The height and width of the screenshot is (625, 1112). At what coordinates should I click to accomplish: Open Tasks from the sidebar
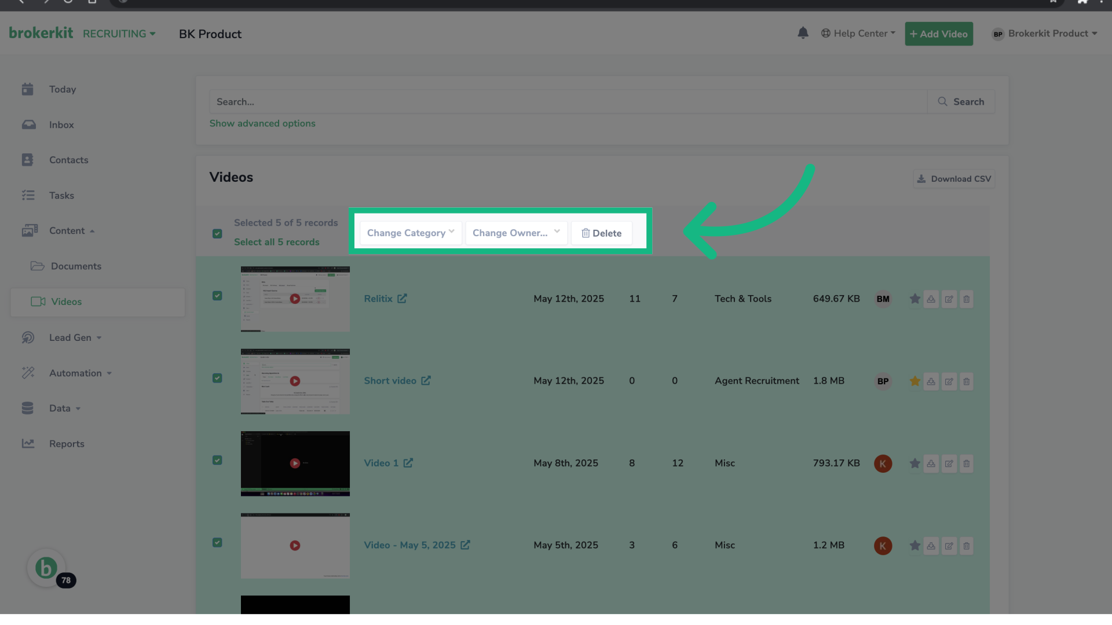pos(61,196)
